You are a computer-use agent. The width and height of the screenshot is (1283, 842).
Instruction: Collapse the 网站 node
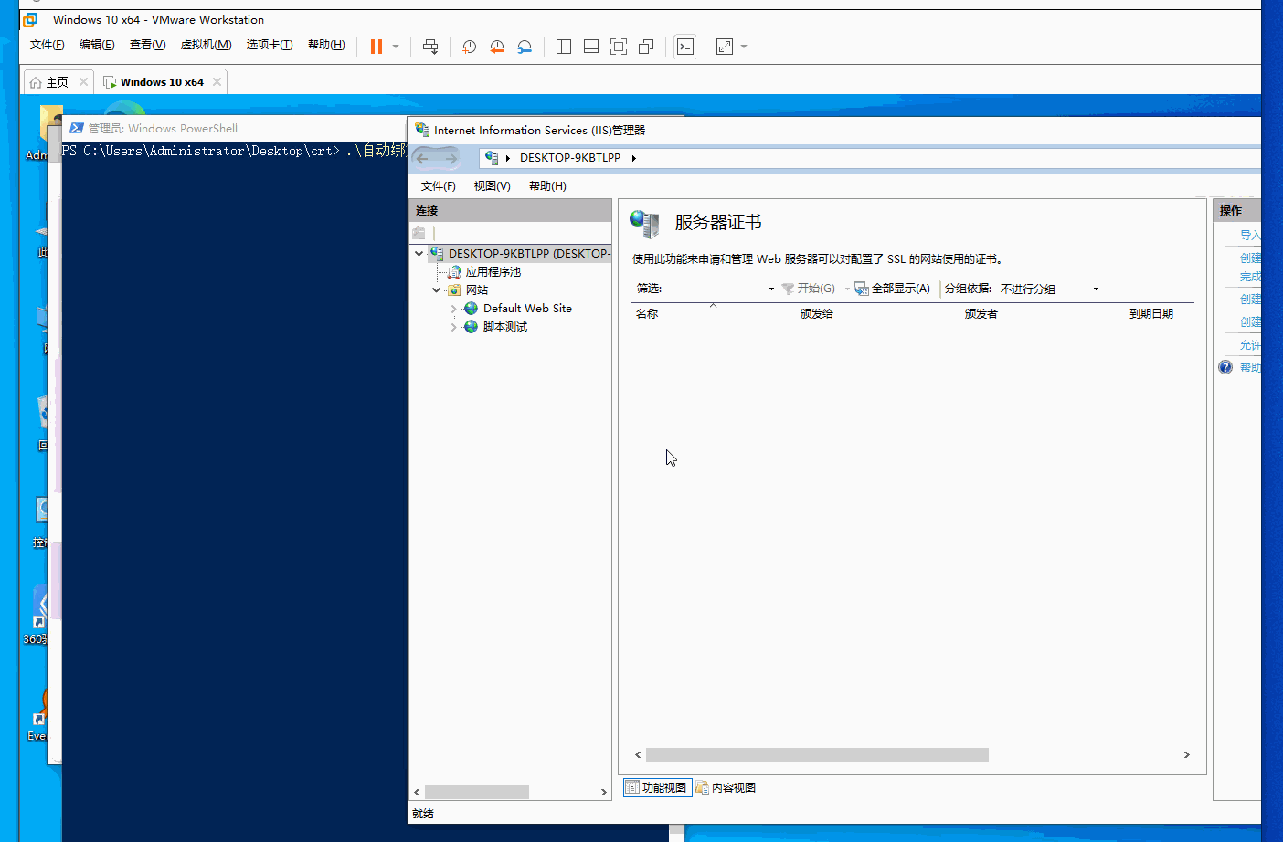point(437,290)
